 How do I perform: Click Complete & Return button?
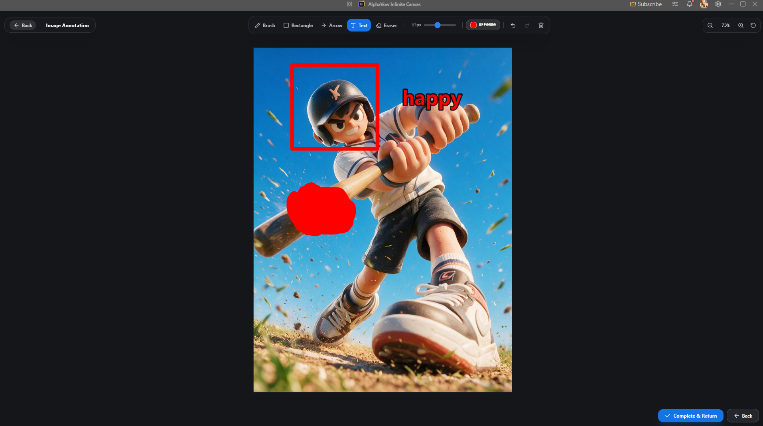690,416
